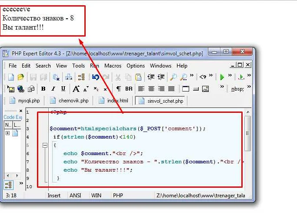Click the Copy icon in the toolbar

(128, 77)
